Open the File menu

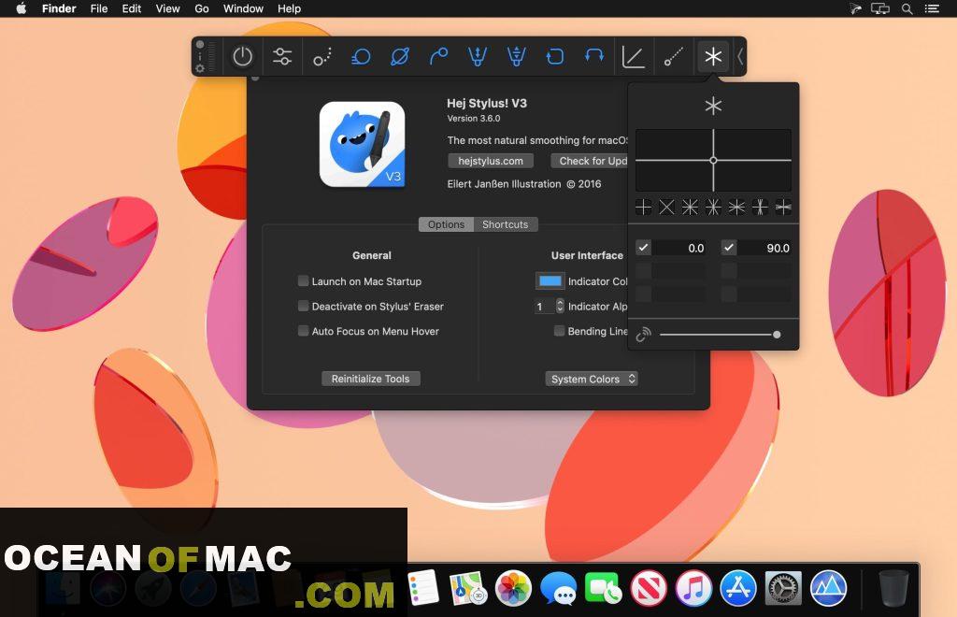point(99,8)
